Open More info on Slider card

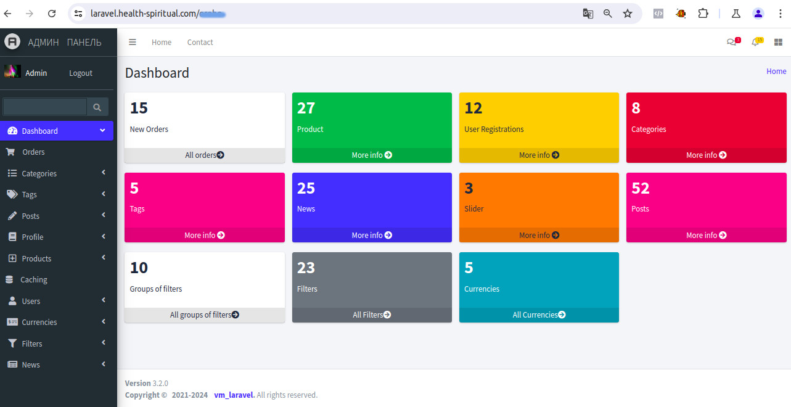pos(538,235)
